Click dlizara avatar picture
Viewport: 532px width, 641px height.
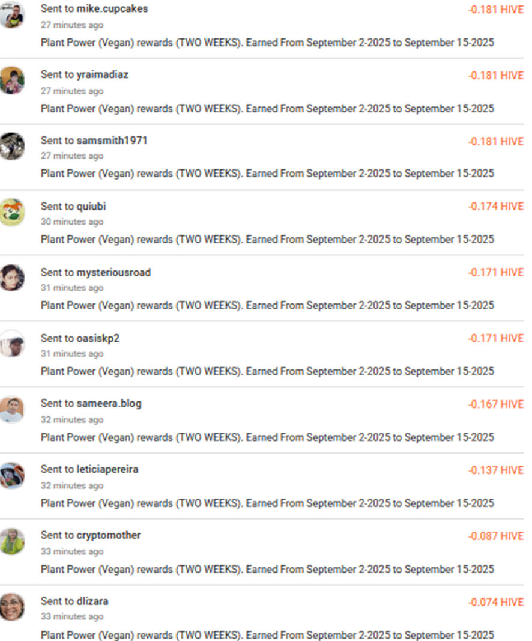click(12, 607)
